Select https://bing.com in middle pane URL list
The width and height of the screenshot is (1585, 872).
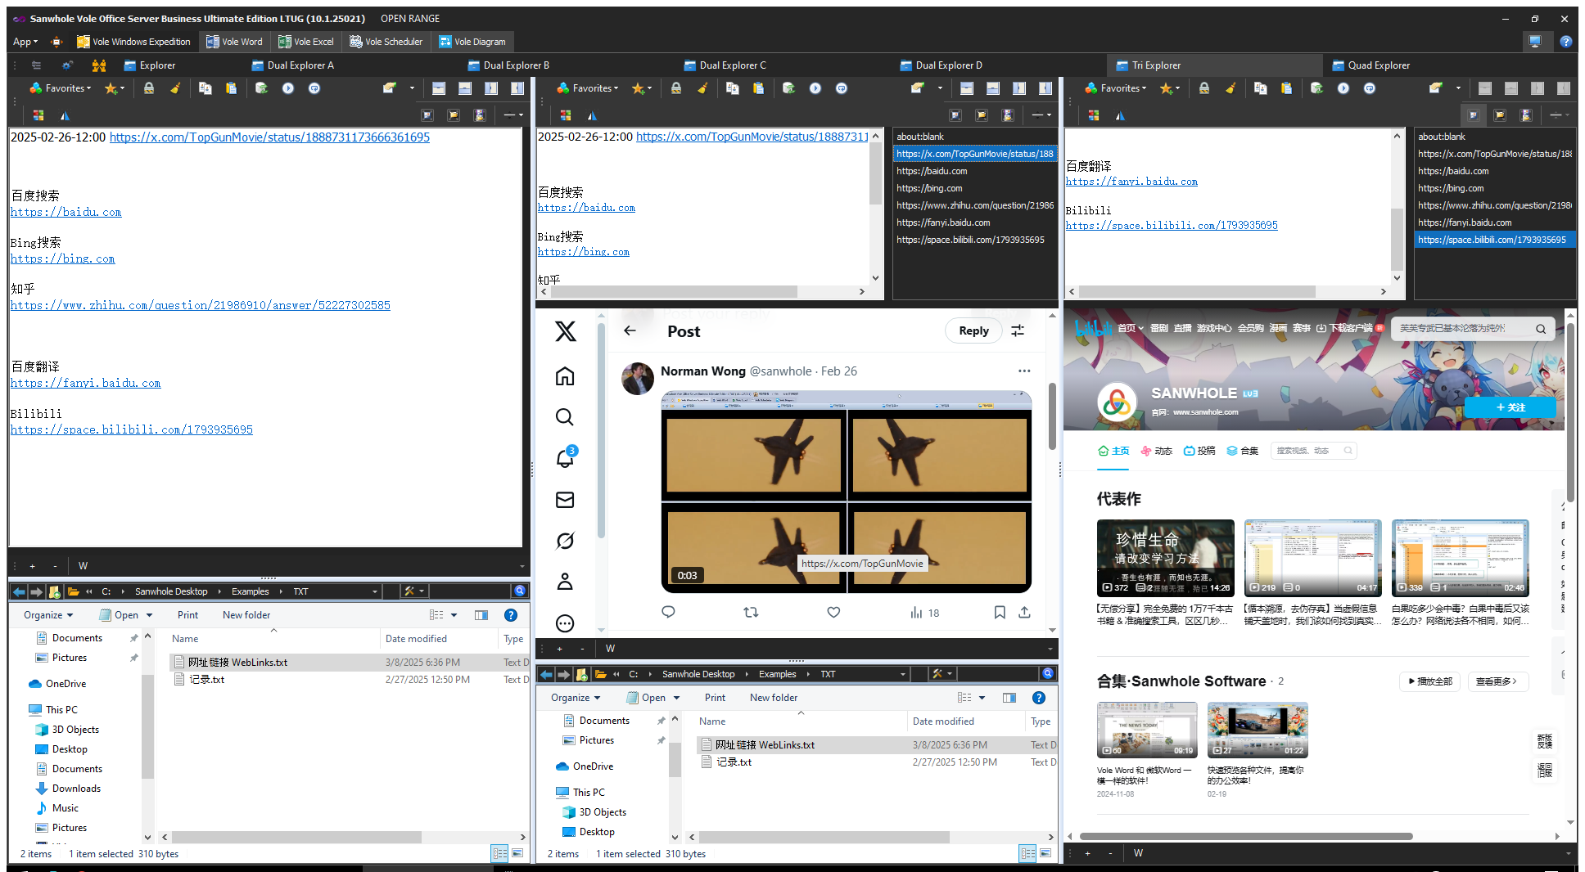click(x=974, y=188)
